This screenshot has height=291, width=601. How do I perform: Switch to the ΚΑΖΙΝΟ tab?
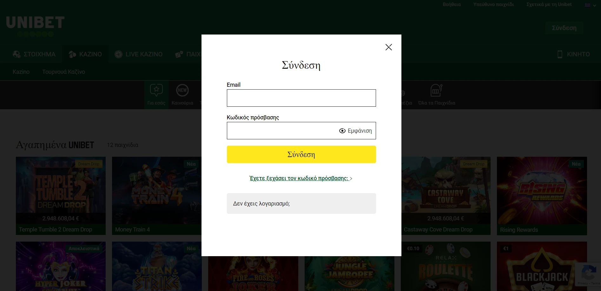click(85, 54)
